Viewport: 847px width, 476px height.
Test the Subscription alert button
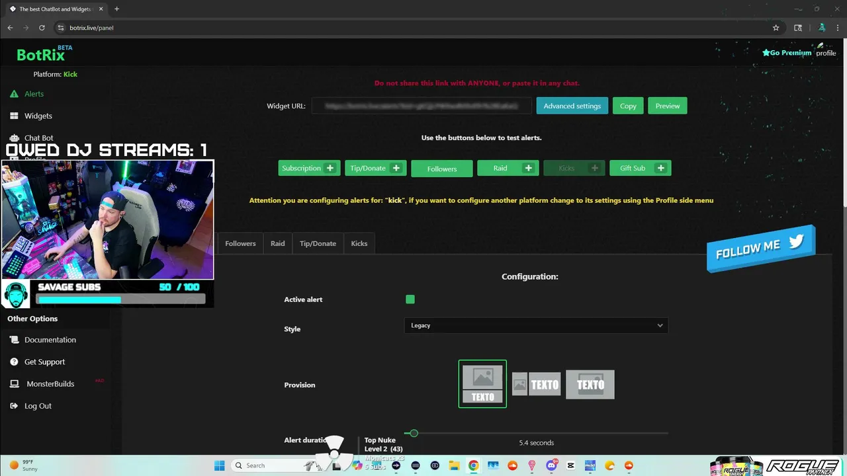310,168
